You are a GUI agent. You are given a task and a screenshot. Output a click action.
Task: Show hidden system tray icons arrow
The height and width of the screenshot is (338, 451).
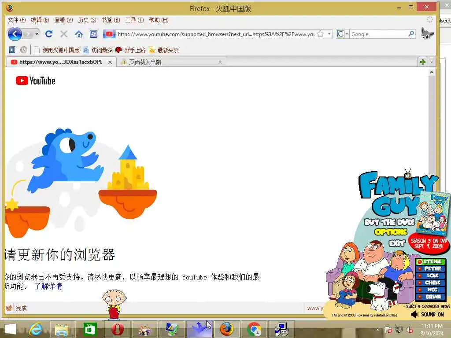click(x=378, y=330)
